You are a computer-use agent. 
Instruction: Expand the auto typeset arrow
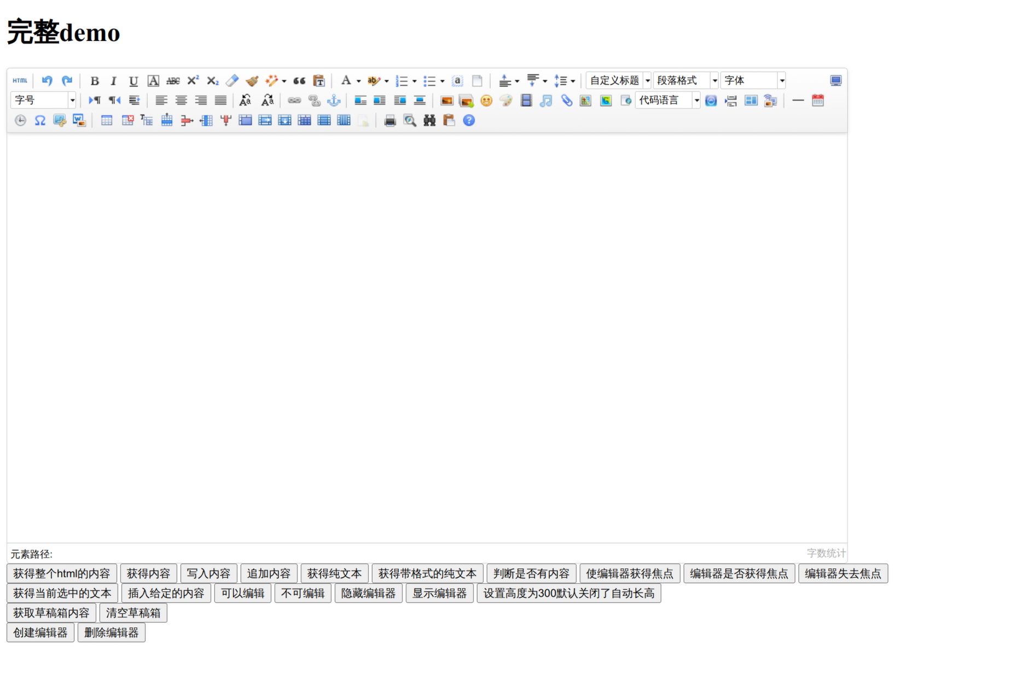click(x=284, y=81)
